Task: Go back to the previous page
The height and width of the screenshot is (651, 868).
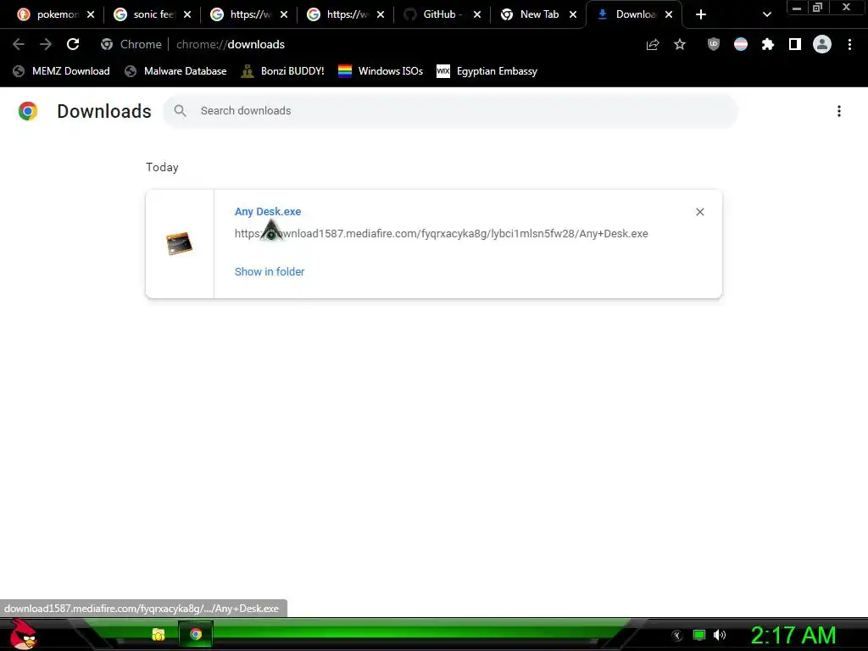Action: click(19, 44)
